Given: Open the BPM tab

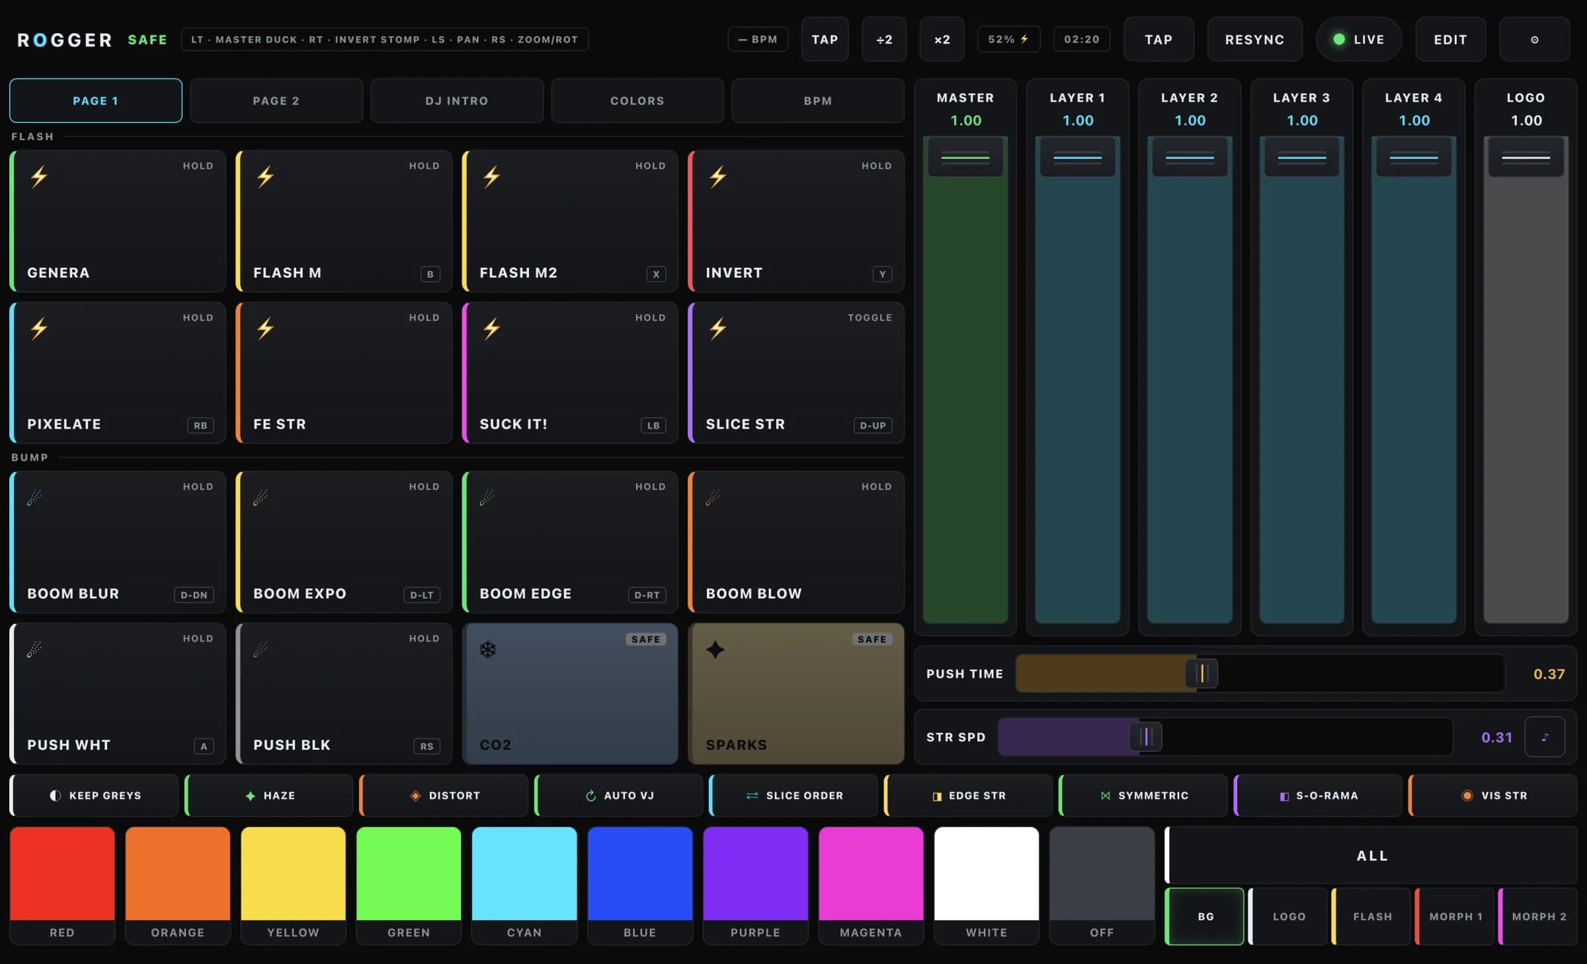Looking at the screenshot, I should pos(818,100).
